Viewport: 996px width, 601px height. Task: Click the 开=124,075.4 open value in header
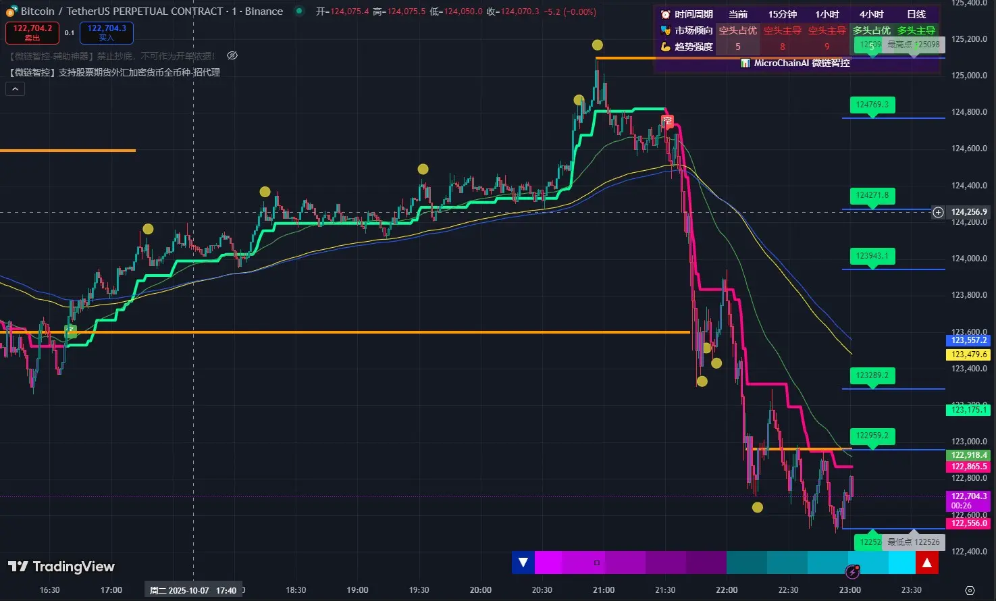pyautogui.click(x=342, y=11)
